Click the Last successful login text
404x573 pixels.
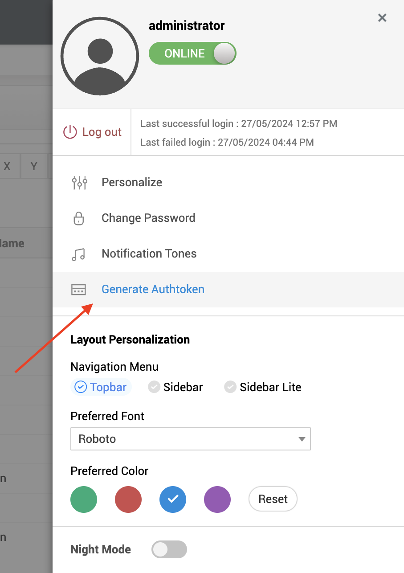[x=238, y=123]
